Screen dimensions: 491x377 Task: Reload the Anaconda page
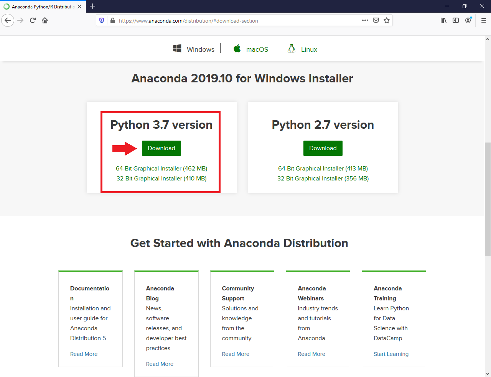coord(33,20)
